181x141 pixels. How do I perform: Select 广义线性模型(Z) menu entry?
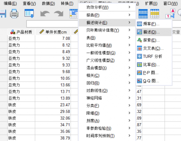click(107, 60)
